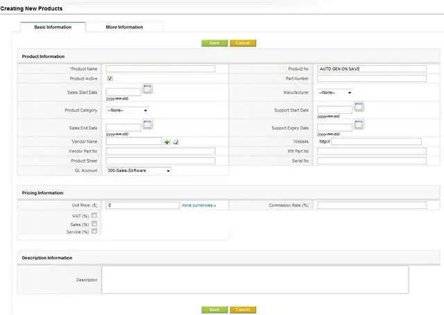Click the Product No field
Viewport: 444px width, 315px height.
tap(372, 69)
